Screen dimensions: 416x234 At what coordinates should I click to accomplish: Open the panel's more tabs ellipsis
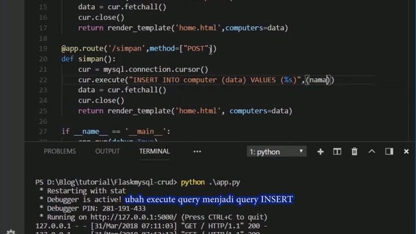tap(197, 151)
